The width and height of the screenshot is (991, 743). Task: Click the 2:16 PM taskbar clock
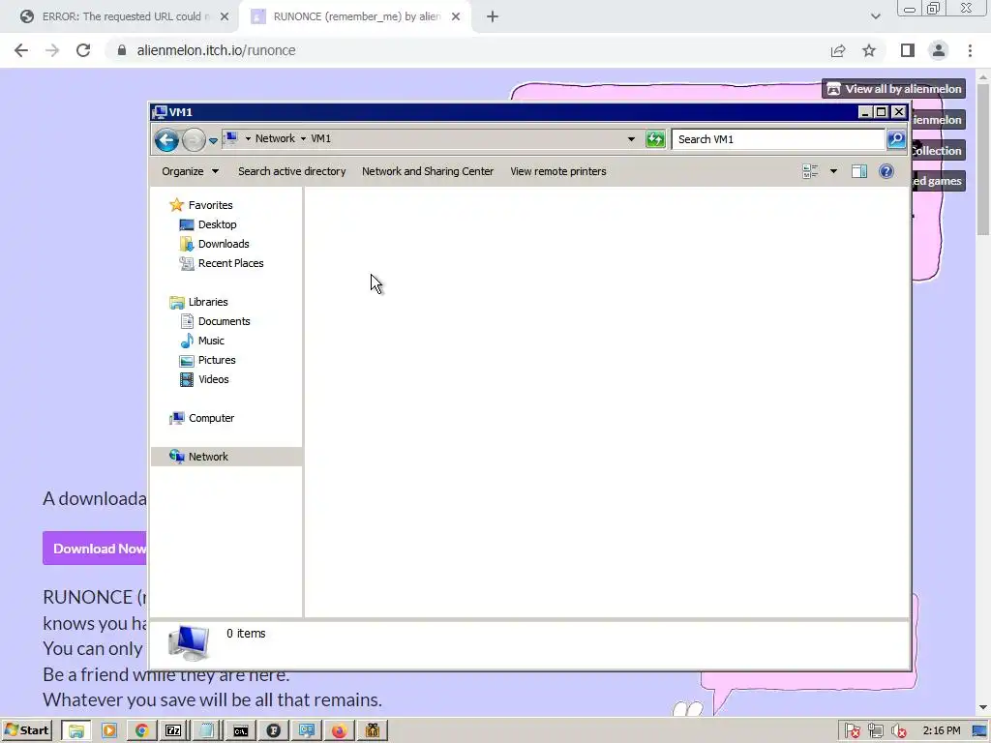coord(941,731)
